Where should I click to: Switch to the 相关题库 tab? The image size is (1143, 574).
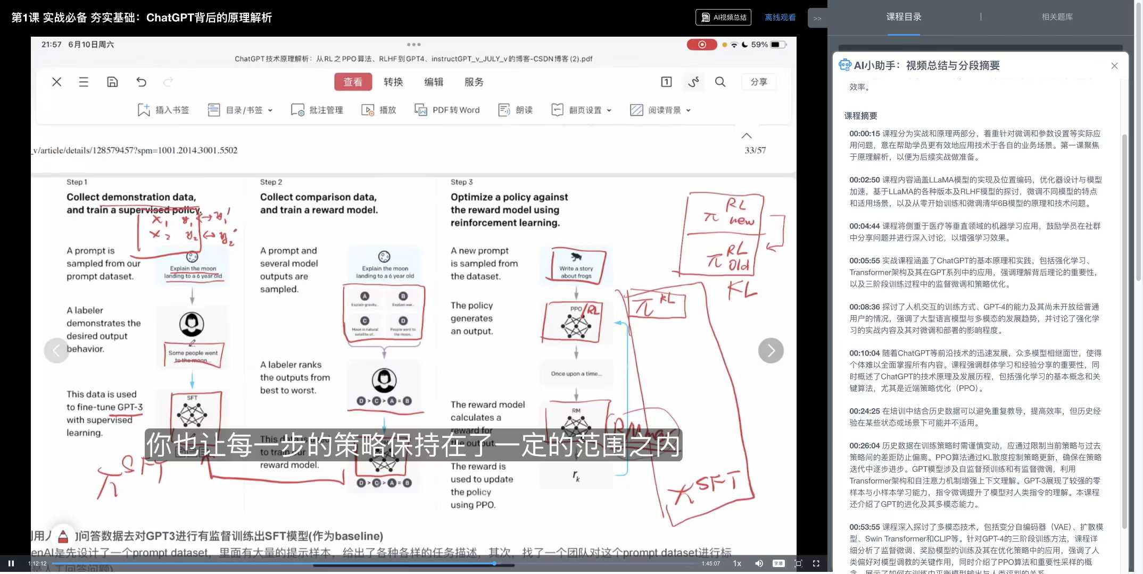coord(1057,17)
